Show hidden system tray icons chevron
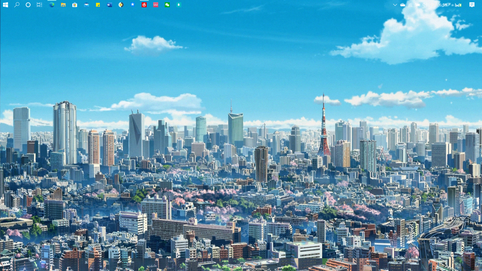 [395, 5]
